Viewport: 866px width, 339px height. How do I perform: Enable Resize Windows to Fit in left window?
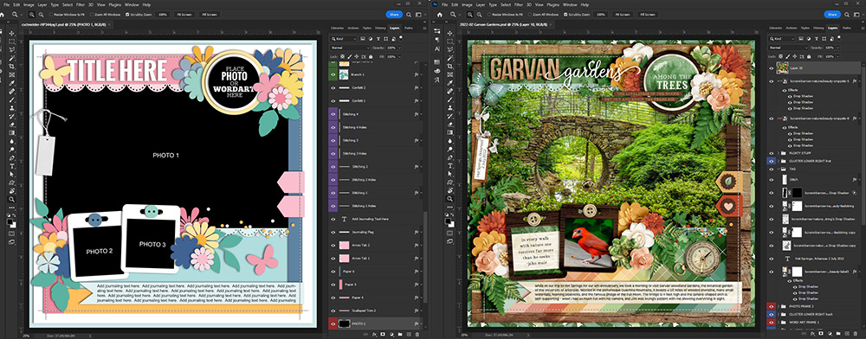click(51, 15)
